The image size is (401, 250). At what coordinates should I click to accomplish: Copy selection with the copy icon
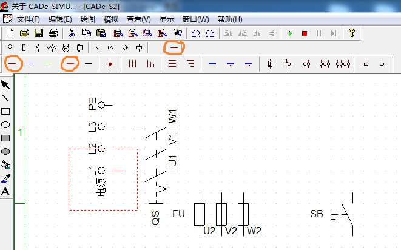pos(86,33)
